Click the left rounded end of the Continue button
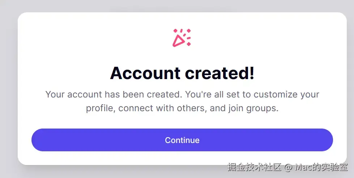The height and width of the screenshot is (178, 354). pyautogui.click(x=39, y=140)
